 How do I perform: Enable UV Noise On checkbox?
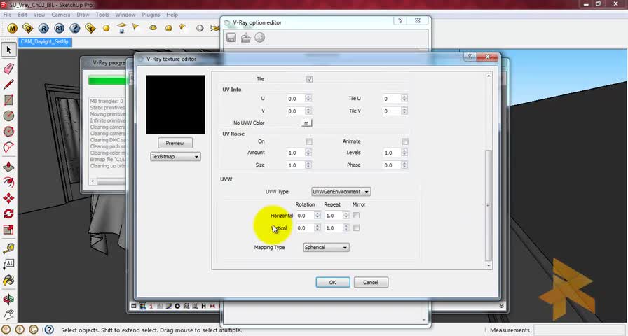click(309, 141)
